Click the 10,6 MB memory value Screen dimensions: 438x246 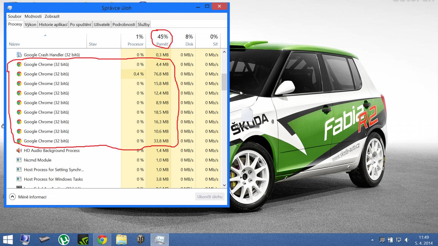coord(161,131)
